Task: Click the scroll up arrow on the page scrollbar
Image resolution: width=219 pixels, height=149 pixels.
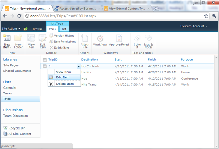Action: point(216,57)
